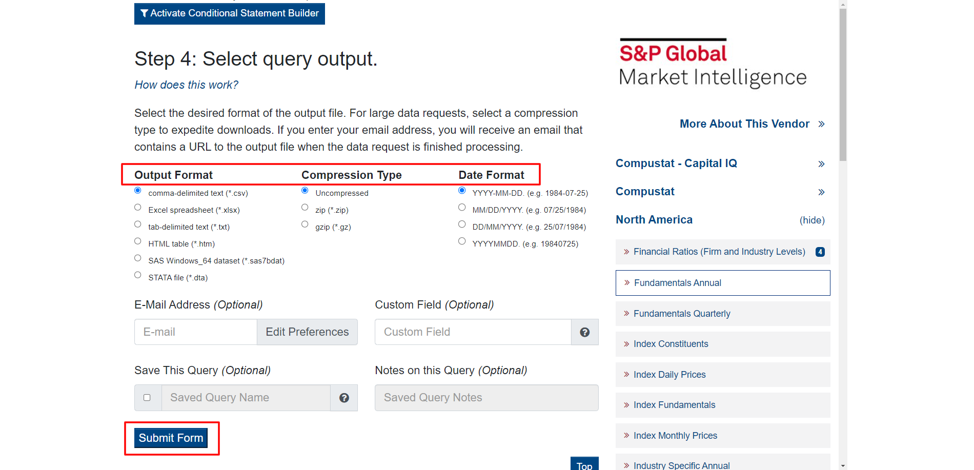Open Fundamentals Annual menu item
974x470 pixels.
[723, 283]
